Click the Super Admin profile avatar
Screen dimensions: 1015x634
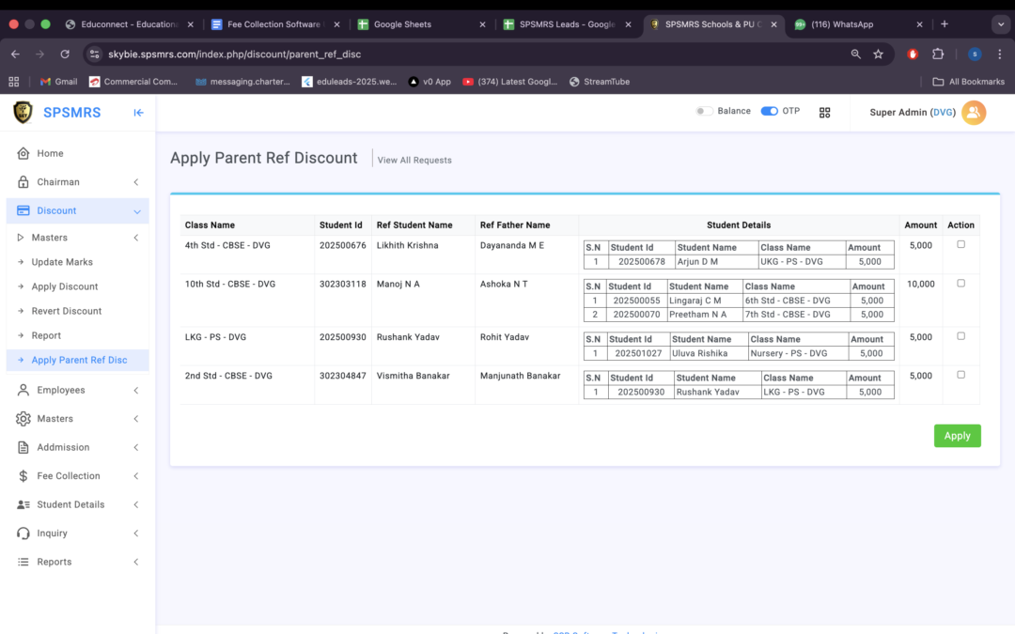point(974,113)
